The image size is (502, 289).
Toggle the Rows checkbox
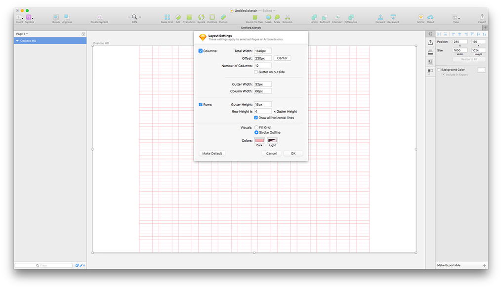tap(201, 105)
